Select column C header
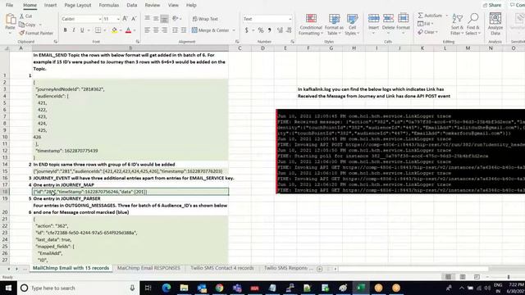Viewport: 525px width, 295px height. (x=240, y=48)
